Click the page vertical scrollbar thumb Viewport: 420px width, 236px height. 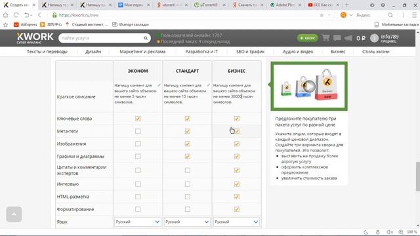pyautogui.click(x=417, y=176)
